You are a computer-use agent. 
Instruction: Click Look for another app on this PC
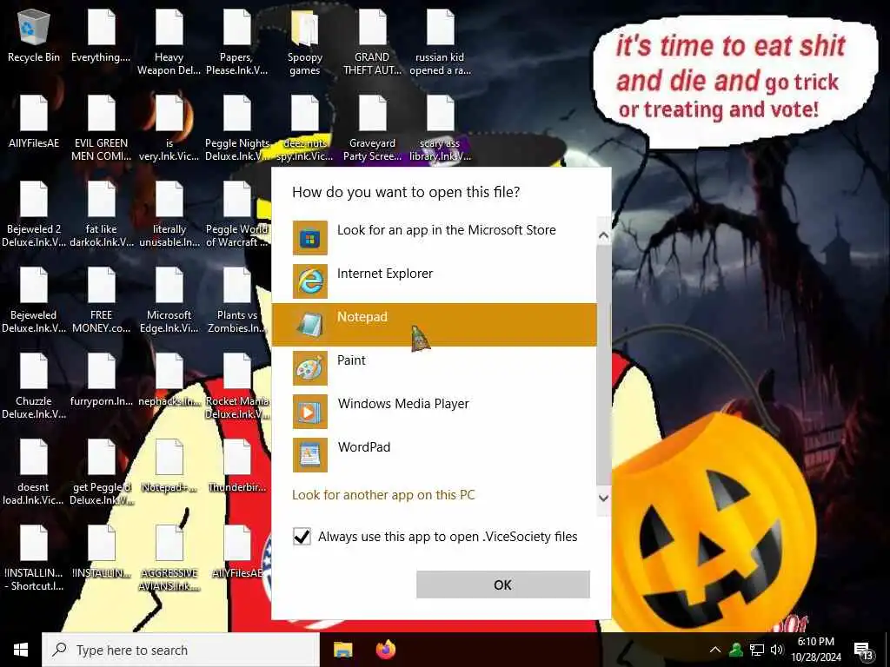pos(383,494)
